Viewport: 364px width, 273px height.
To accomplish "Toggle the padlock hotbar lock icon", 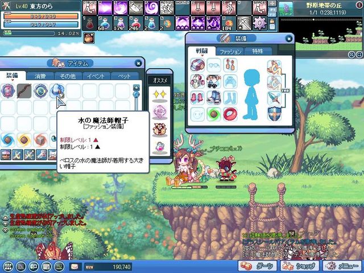I will click(x=272, y=24).
